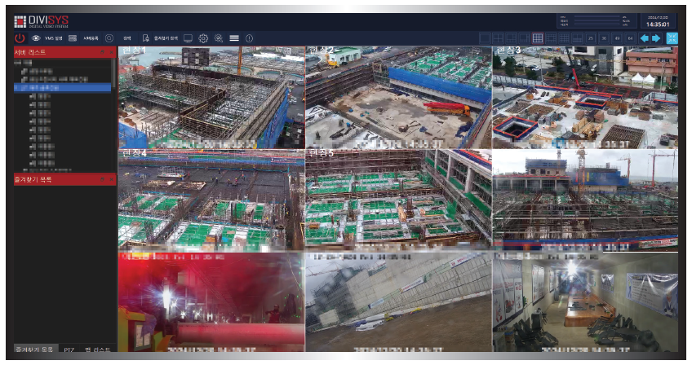Open the 즐겨찾기 목록 bottom tab

(33, 348)
